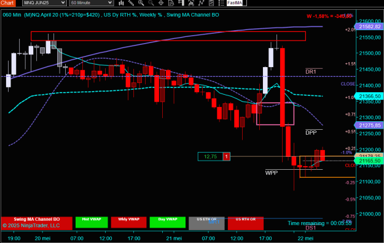The image size is (384, 243).
Task: Click the 21366,50 cyan price marker
Action: pos(369,96)
